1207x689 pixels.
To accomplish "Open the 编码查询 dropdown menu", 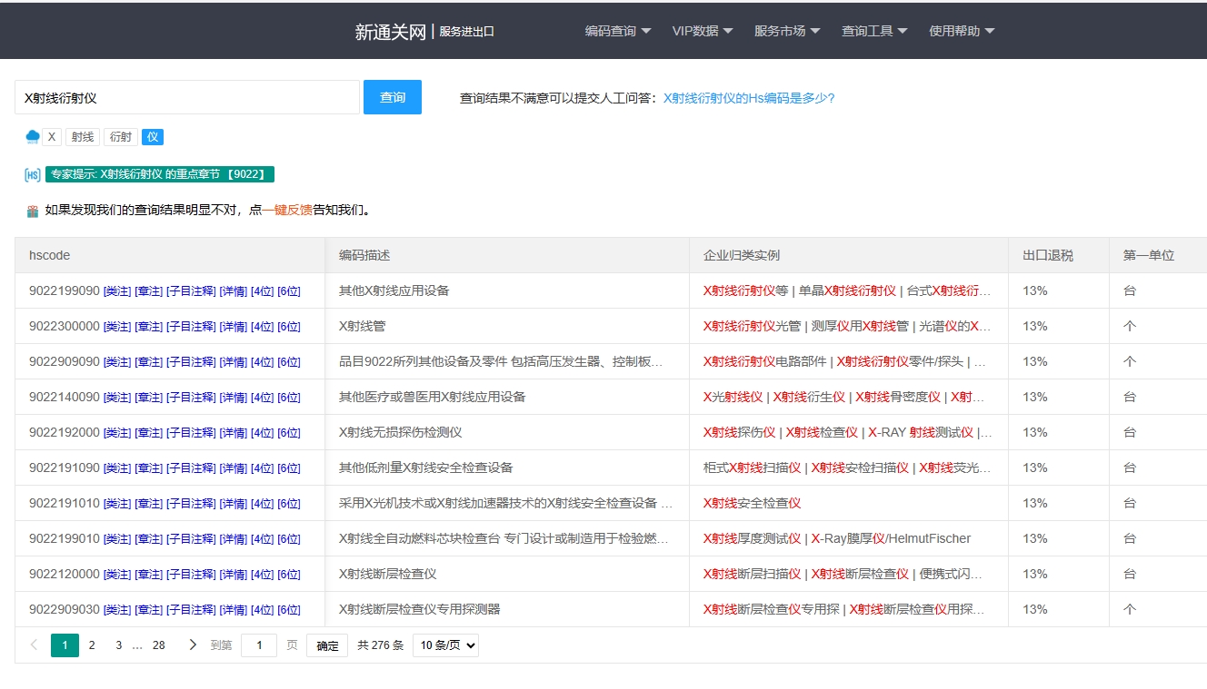I will coord(618,31).
